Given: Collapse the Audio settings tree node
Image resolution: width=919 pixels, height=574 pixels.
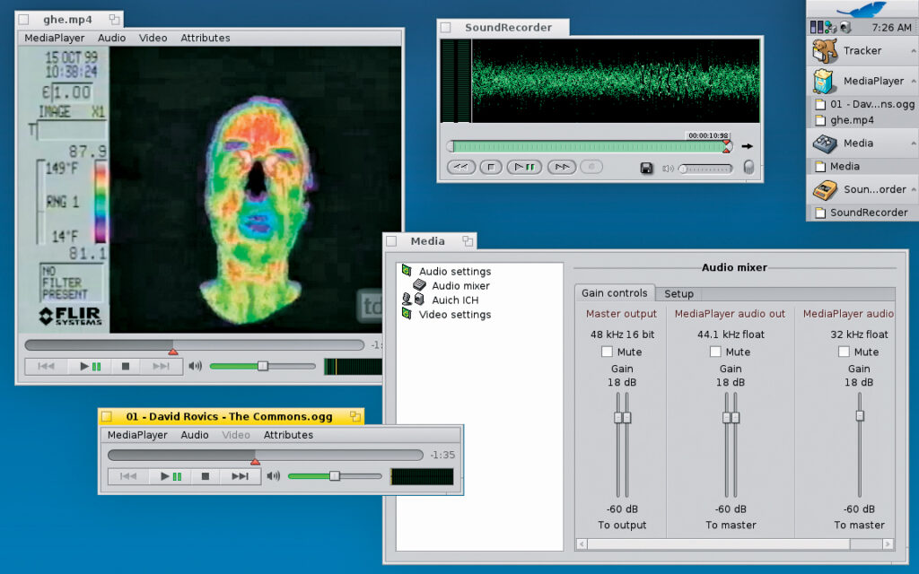Looking at the screenshot, I should 407,271.
